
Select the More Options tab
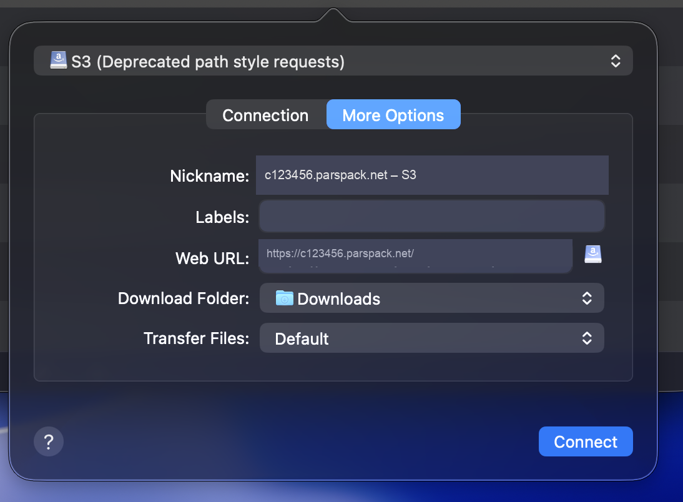click(393, 115)
